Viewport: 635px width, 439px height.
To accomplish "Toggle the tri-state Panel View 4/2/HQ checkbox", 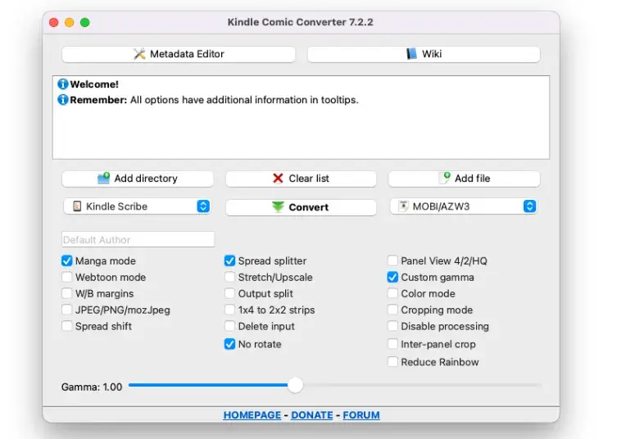I will (x=393, y=261).
